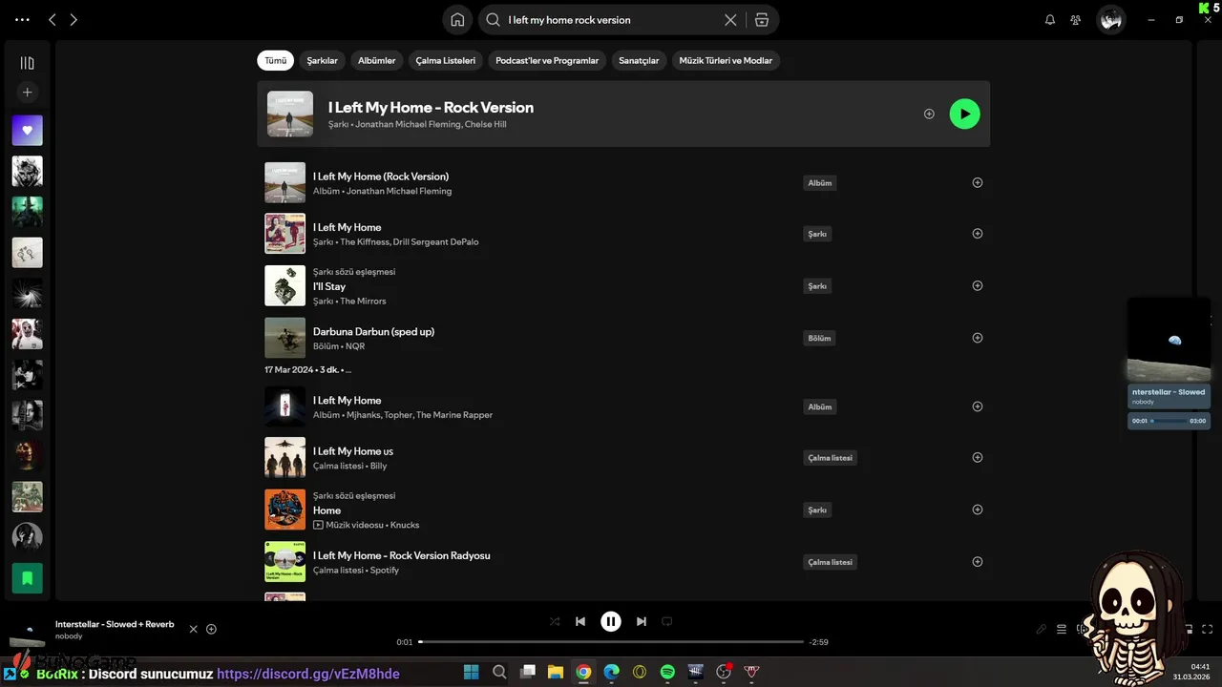This screenshot has height=687, width=1222.
Task: Click Interstellar - Slowed mini player cover
Action: click(1169, 340)
